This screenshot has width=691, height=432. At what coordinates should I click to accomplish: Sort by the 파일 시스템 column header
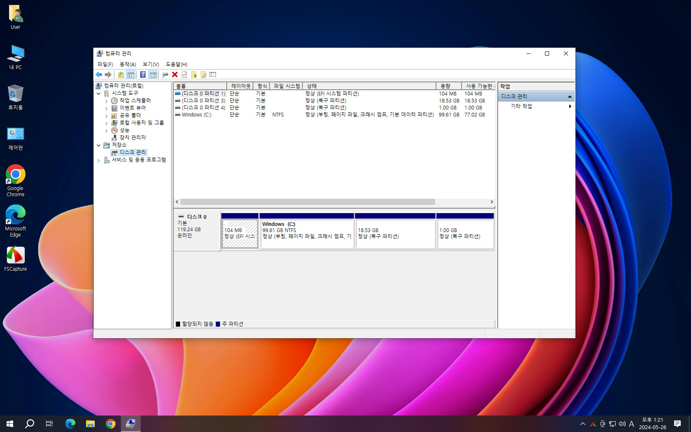click(x=286, y=86)
